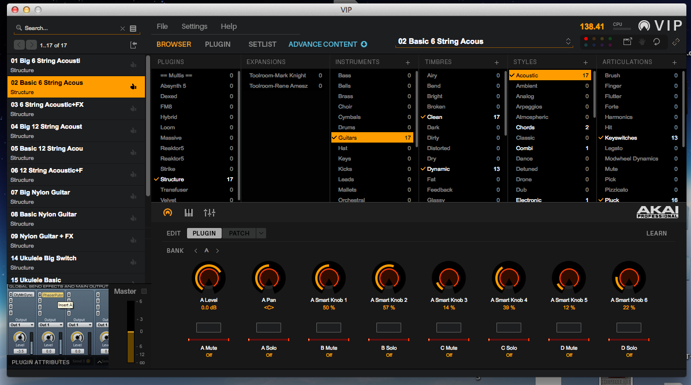Go to previous patch results page

click(19, 45)
